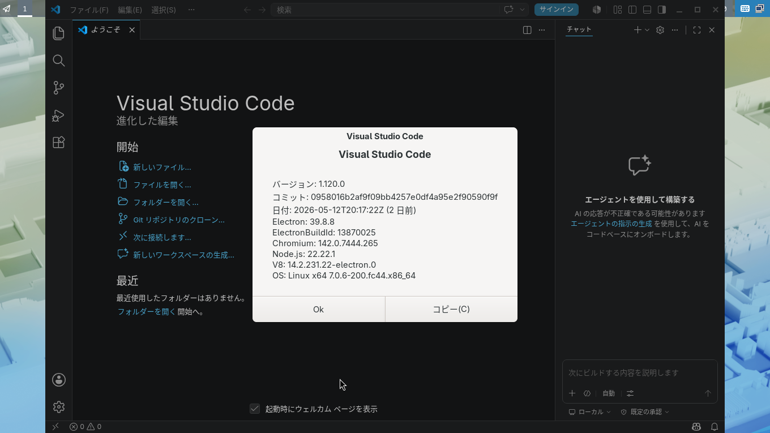Image resolution: width=770 pixels, height=433 pixels.
Task: Open the 編集(E) menu
Action: (x=130, y=10)
